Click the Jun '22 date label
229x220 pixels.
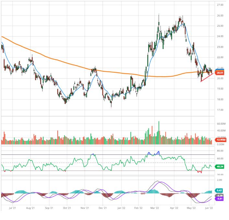(x=209, y=208)
